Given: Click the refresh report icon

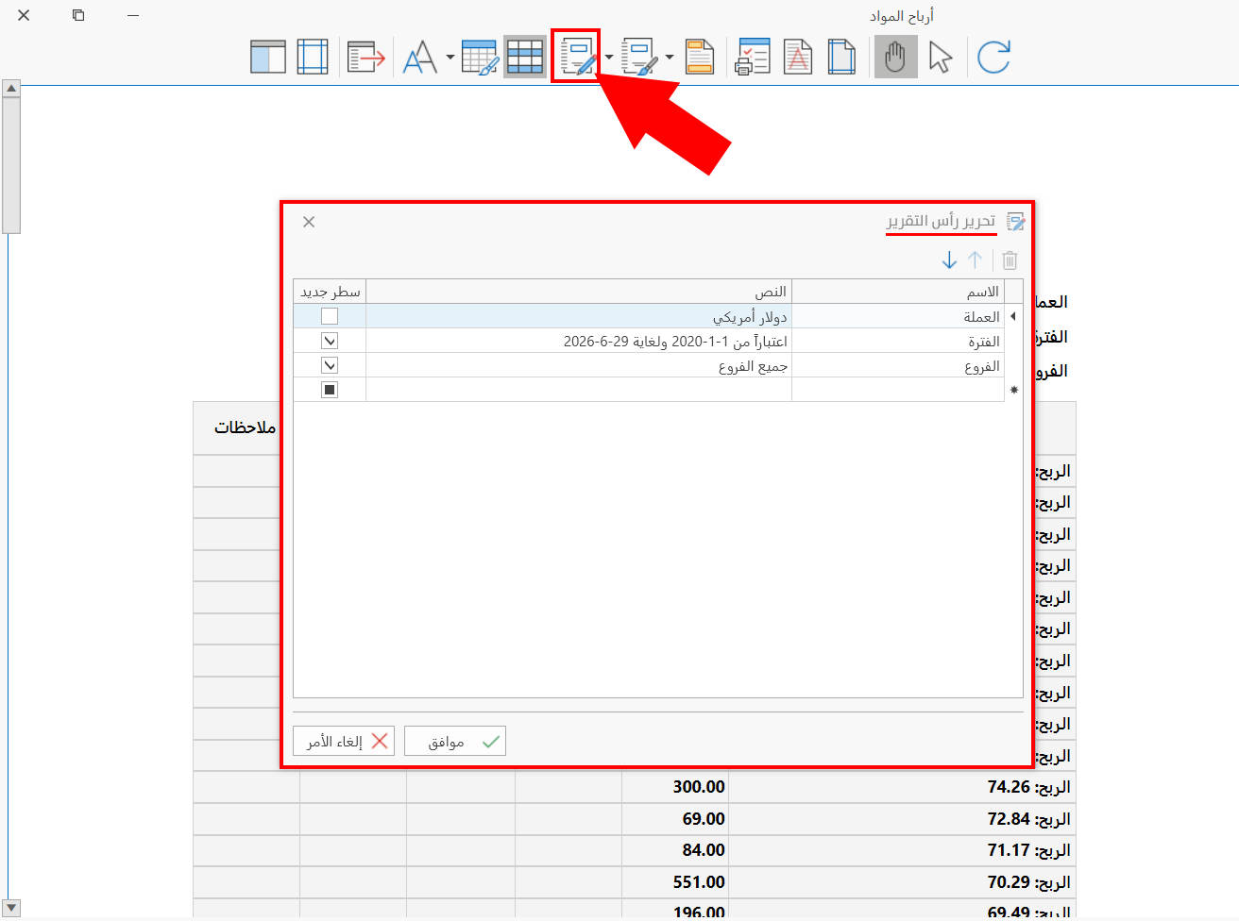Looking at the screenshot, I should [x=993, y=57].
